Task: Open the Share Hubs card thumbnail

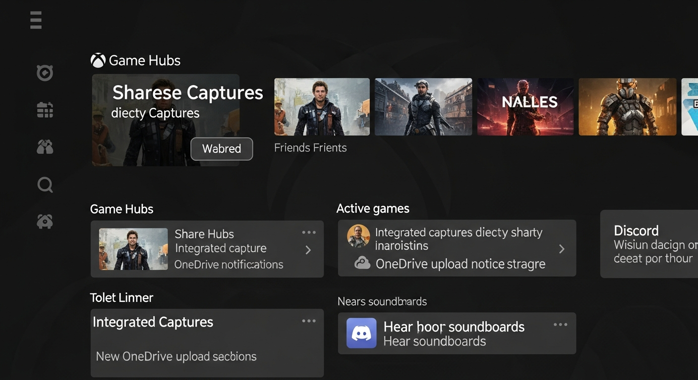Action: click(x=133, y=249)
